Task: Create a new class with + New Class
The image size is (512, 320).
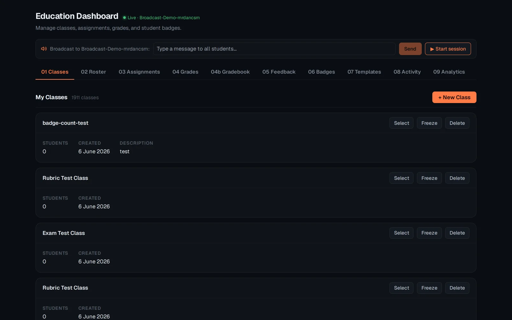Action: [454, 97]
